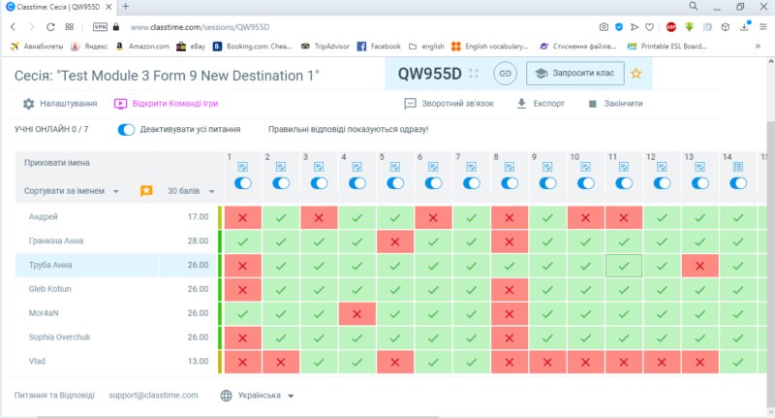Open Українська language selector
Viewport: 775px width, 418px height.
[257, 396]
